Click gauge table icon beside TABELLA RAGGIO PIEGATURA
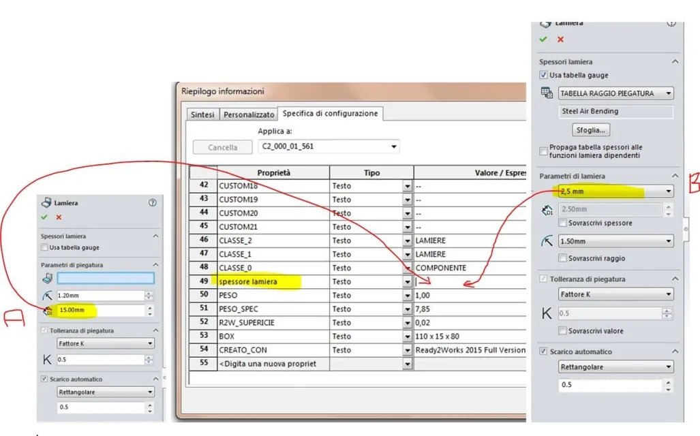The height and width of the screenshot is (436, 700). click(547, 93)
